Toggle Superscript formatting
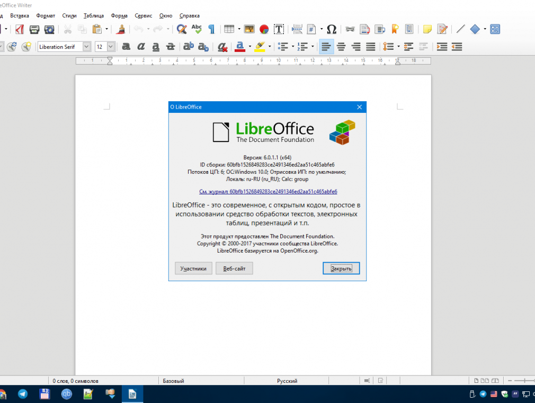This screenshot has width=535, height=403. coord(189,47)
